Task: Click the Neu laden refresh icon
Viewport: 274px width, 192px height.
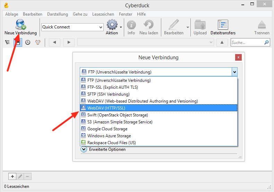Action: [x=148, y=24]
